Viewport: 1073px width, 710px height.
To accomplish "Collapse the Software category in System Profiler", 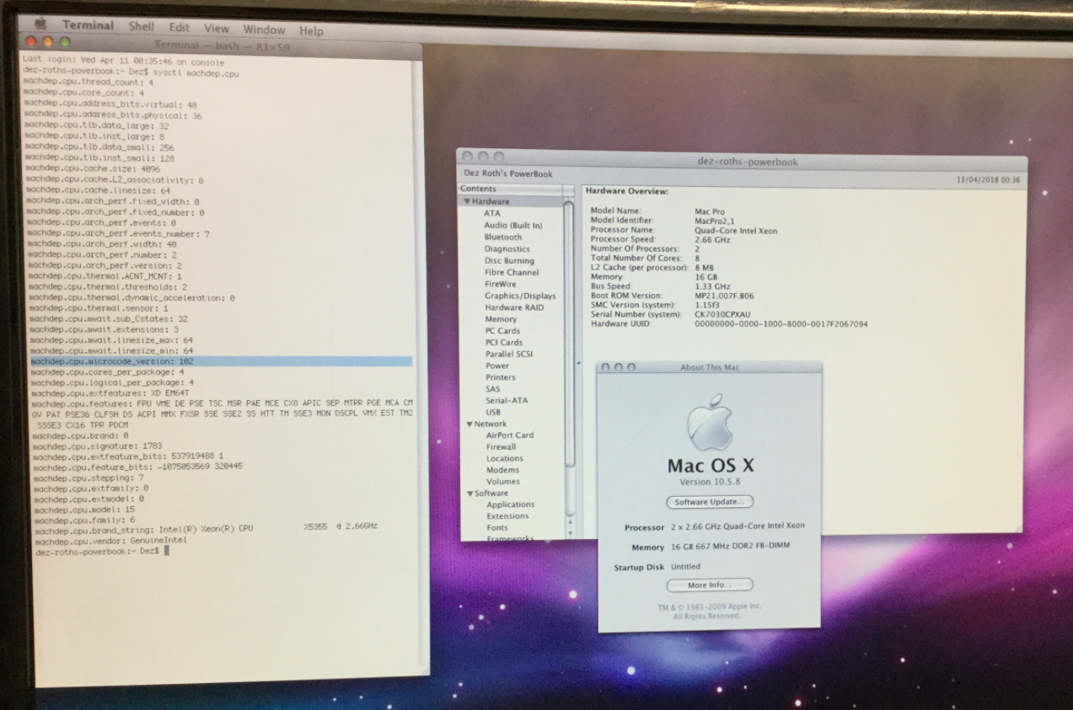I will tap(469, 494).
